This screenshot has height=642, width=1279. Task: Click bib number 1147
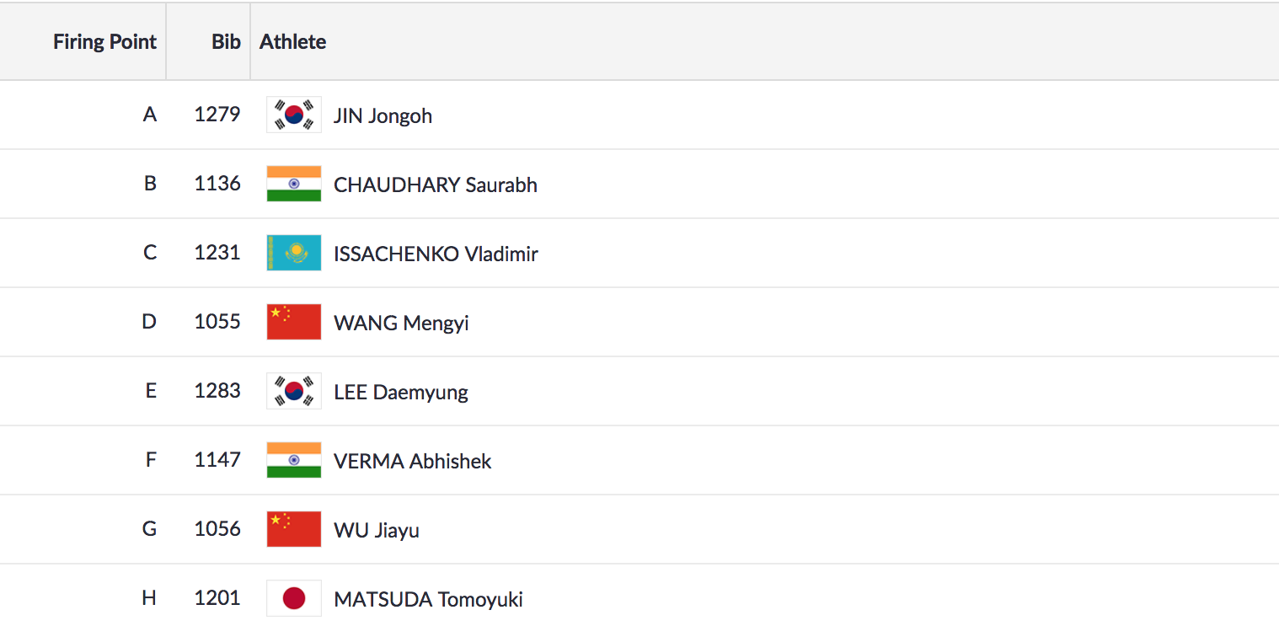[x=217, y=460]
